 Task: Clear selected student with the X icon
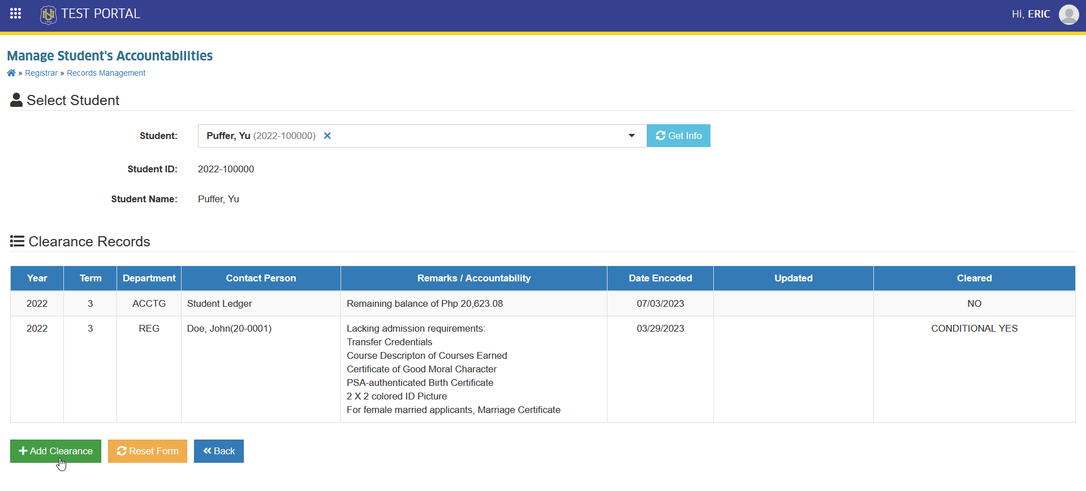(x=327, y=136)
